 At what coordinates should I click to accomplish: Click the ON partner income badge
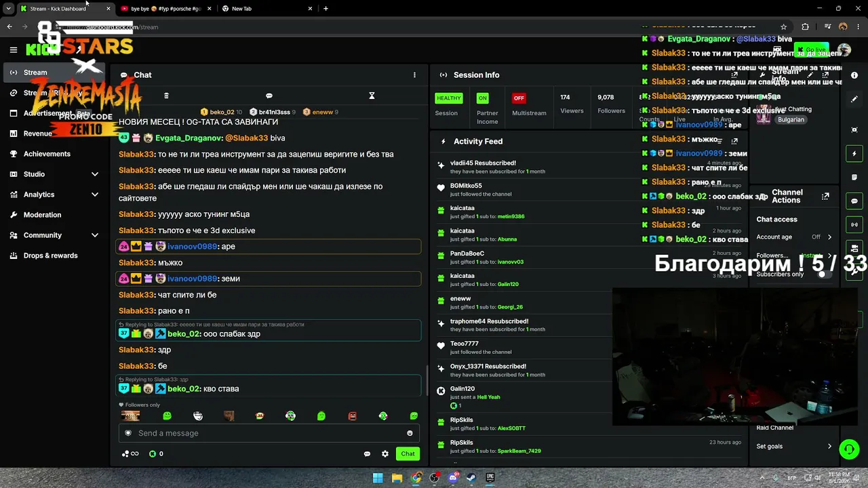tap(482, 98)
